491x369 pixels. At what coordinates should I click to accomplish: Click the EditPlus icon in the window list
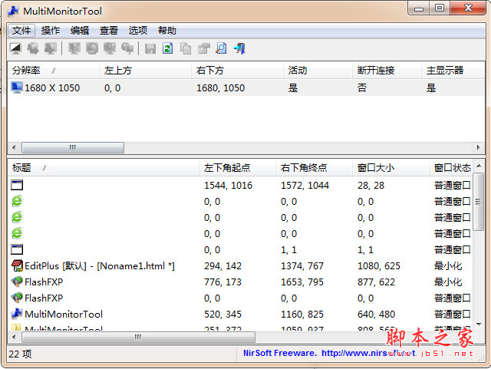click(17, 265)
